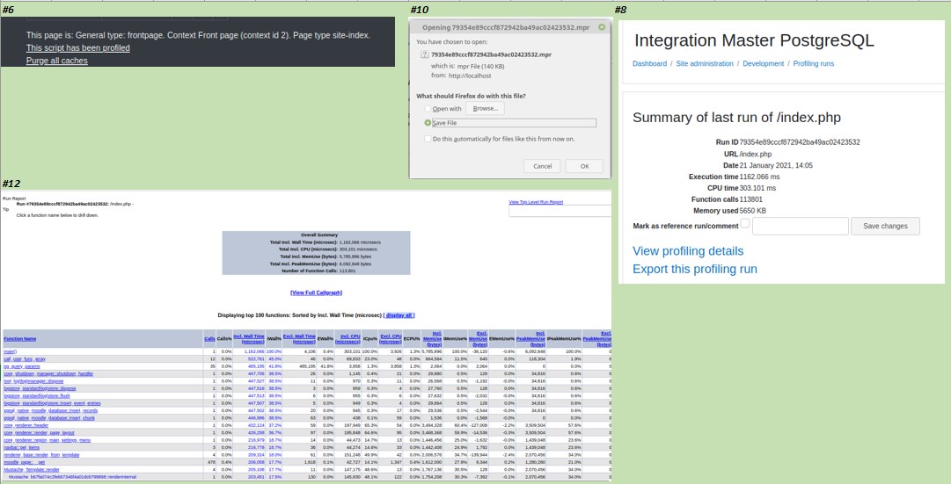Open core_renderer::region_main_settings_menu link

(48, 440)
